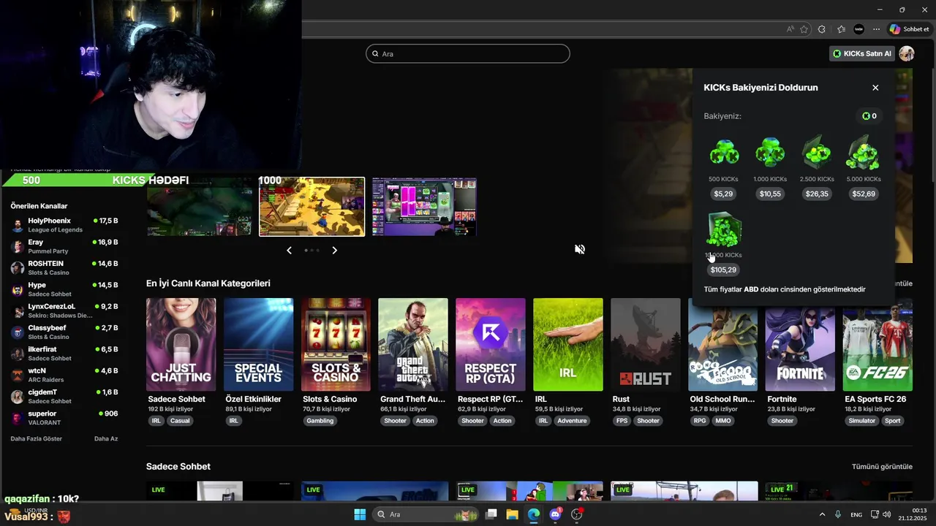Open Special Events category card
Viewport: 936px width, 526px height.
258,344
